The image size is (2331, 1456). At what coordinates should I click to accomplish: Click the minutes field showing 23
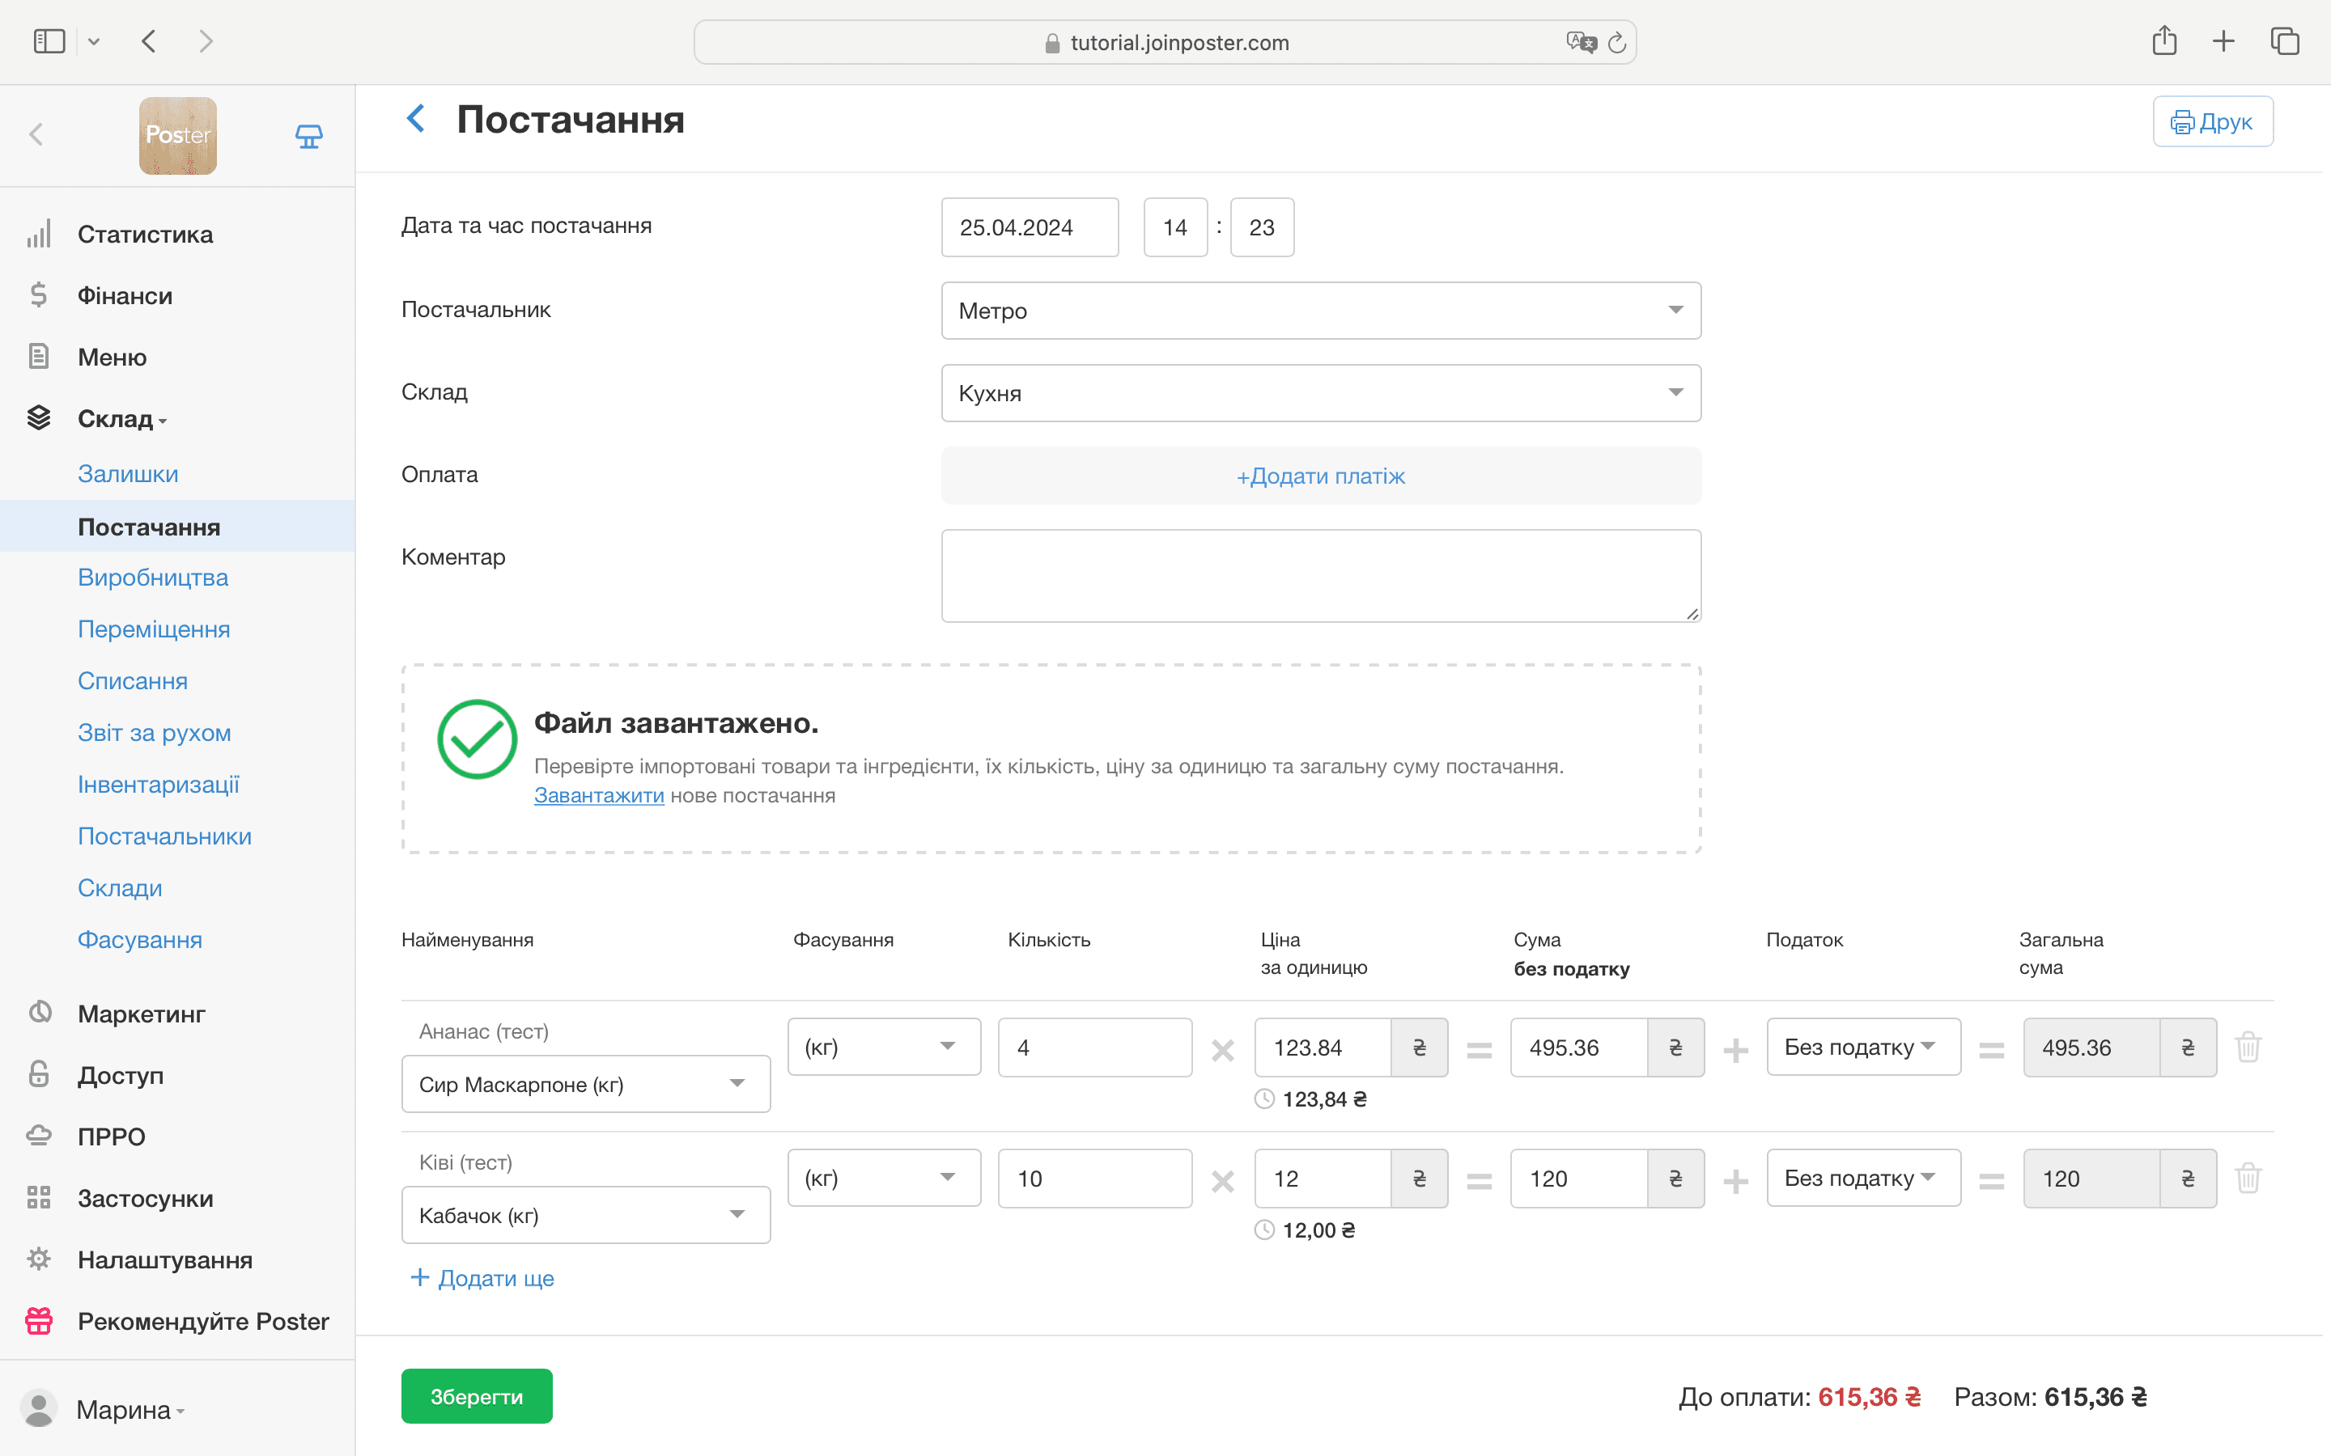(1262, 227)
